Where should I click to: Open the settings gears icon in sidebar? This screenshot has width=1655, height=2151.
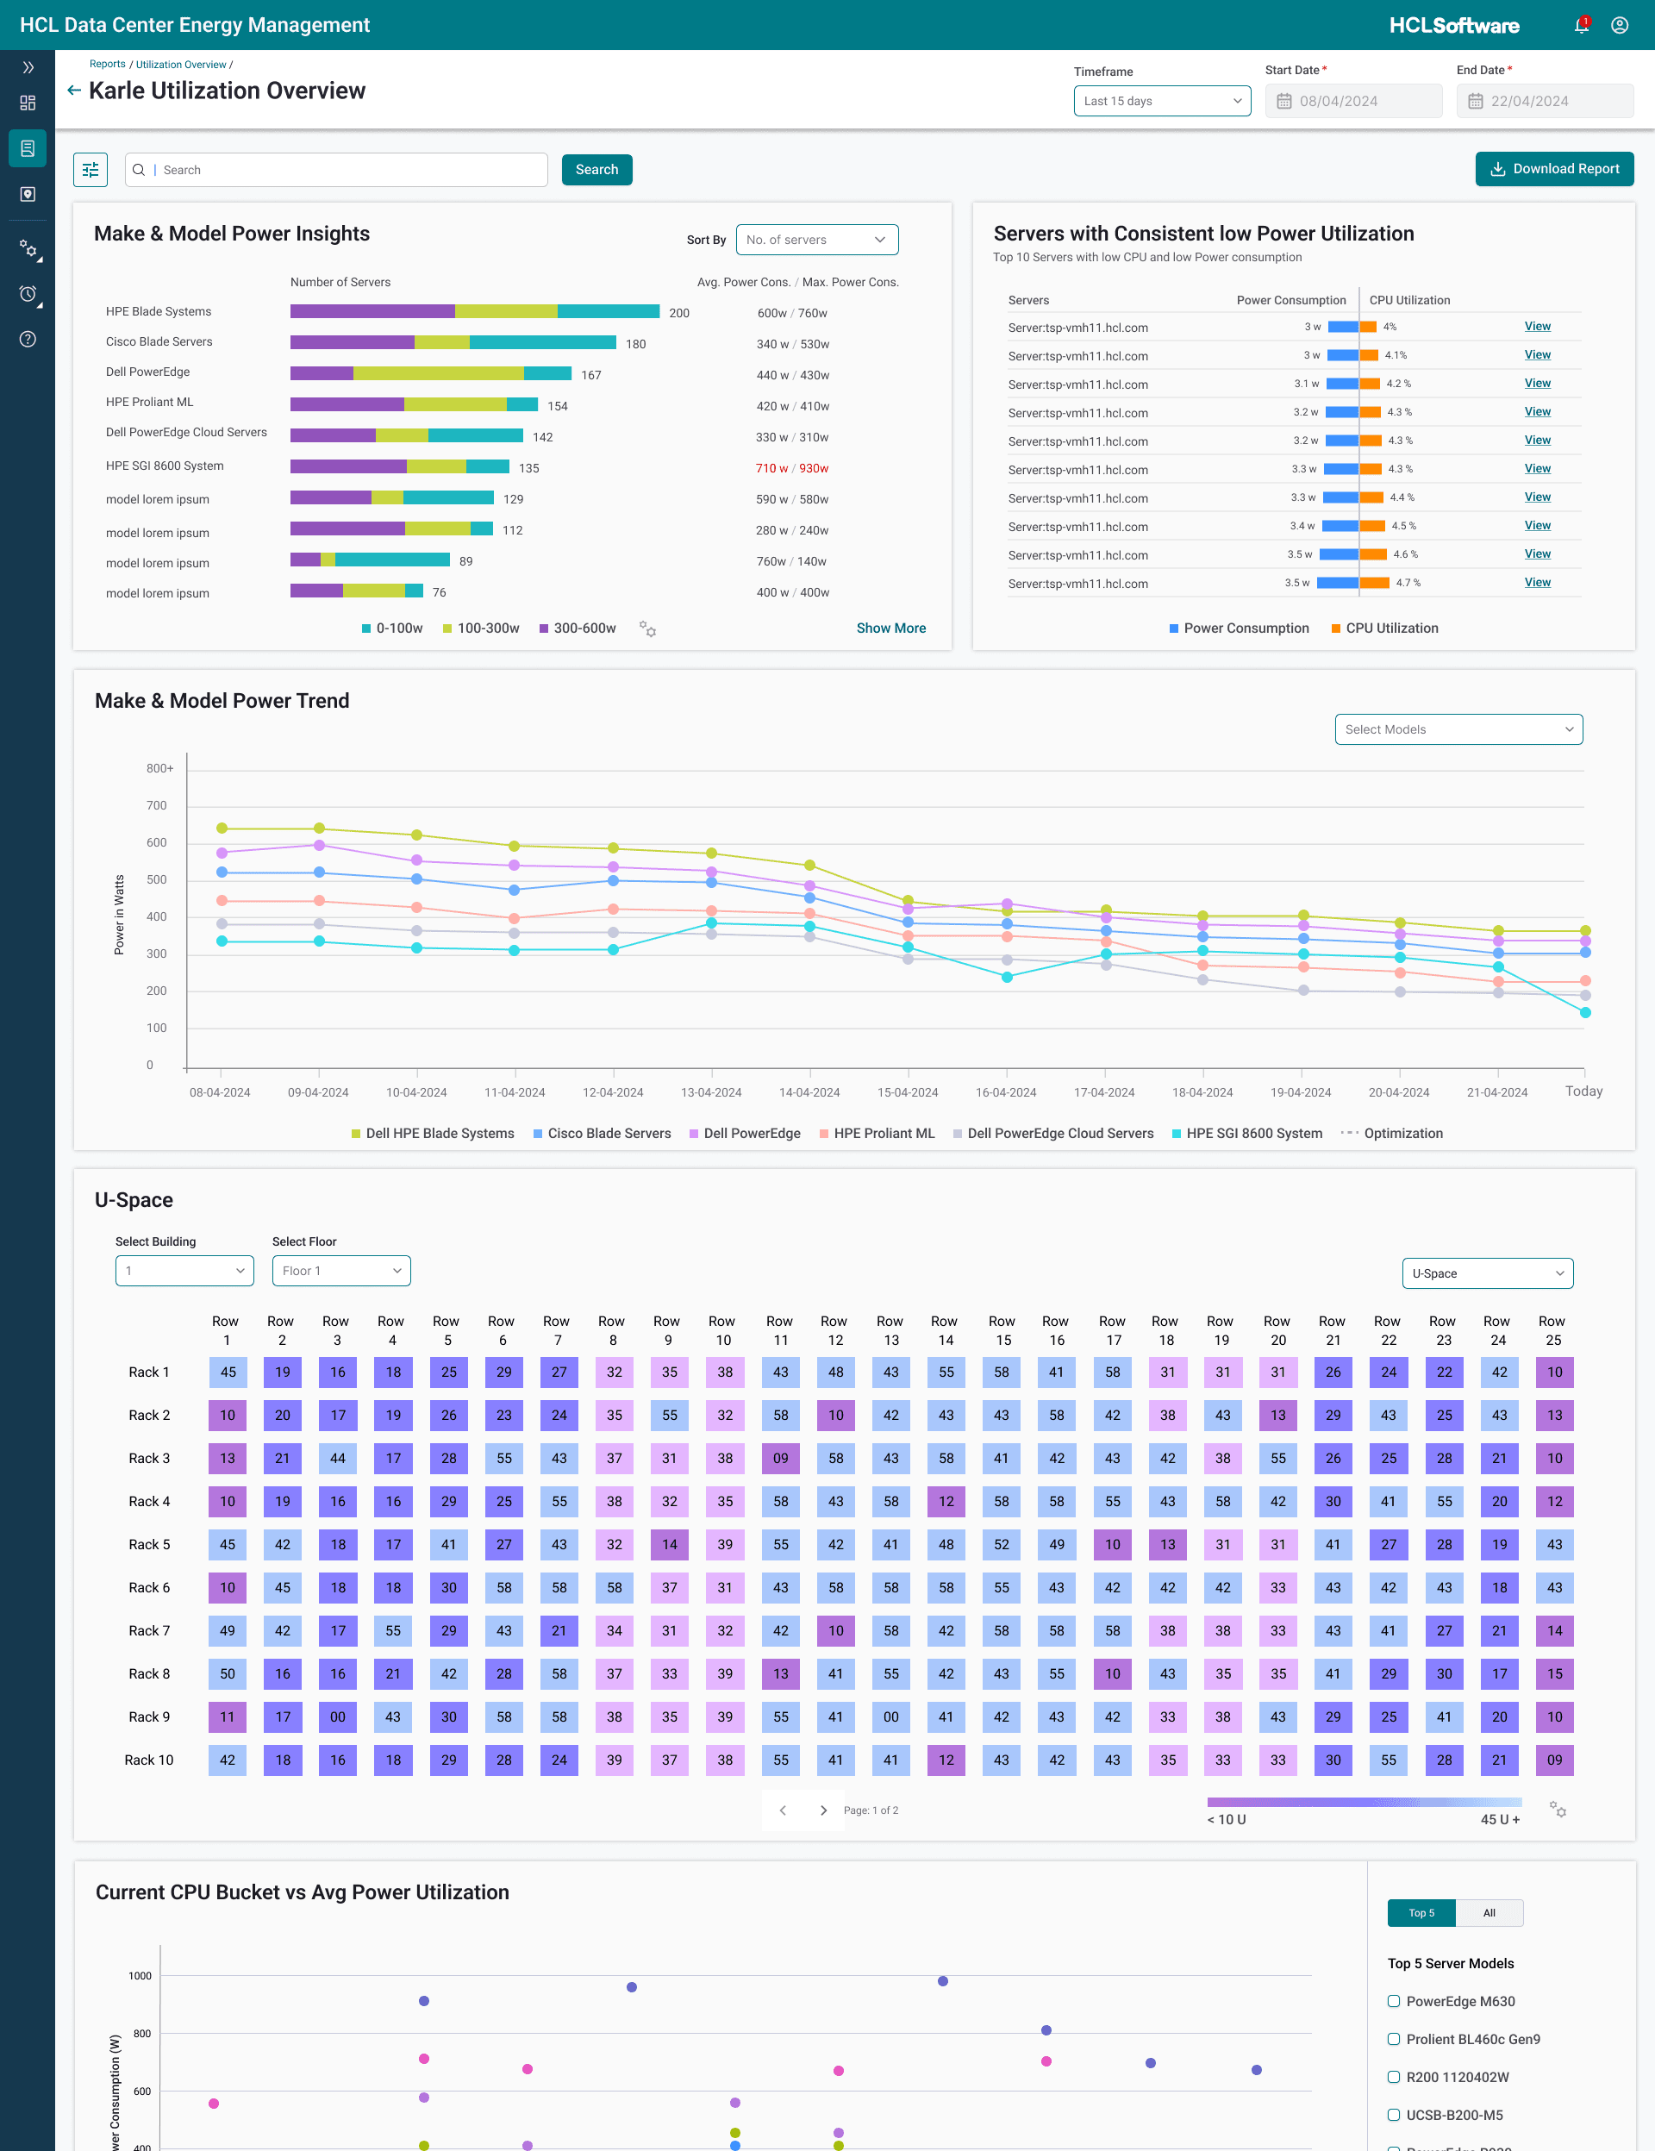click(29, 249)
